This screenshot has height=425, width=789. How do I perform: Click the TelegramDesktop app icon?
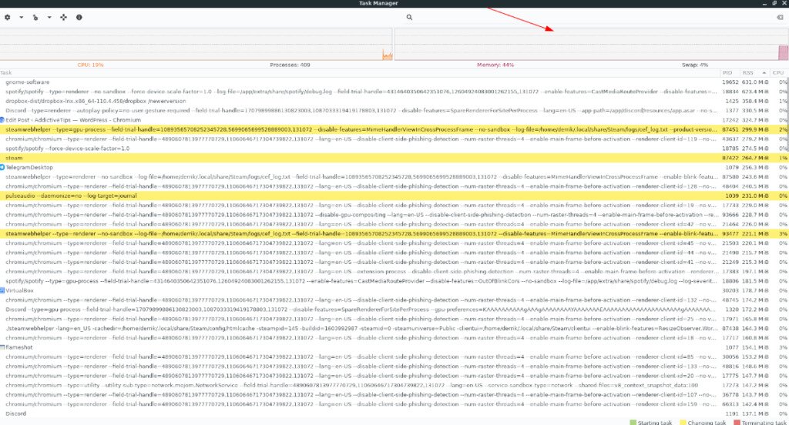click(2, 168)
